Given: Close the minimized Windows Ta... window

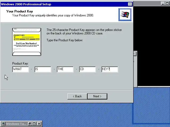Looking at the screenshot, I should tap(39, 124).
